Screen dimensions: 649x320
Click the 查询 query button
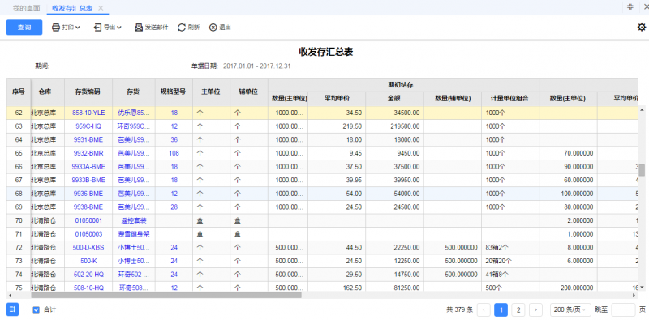point(24,28)
